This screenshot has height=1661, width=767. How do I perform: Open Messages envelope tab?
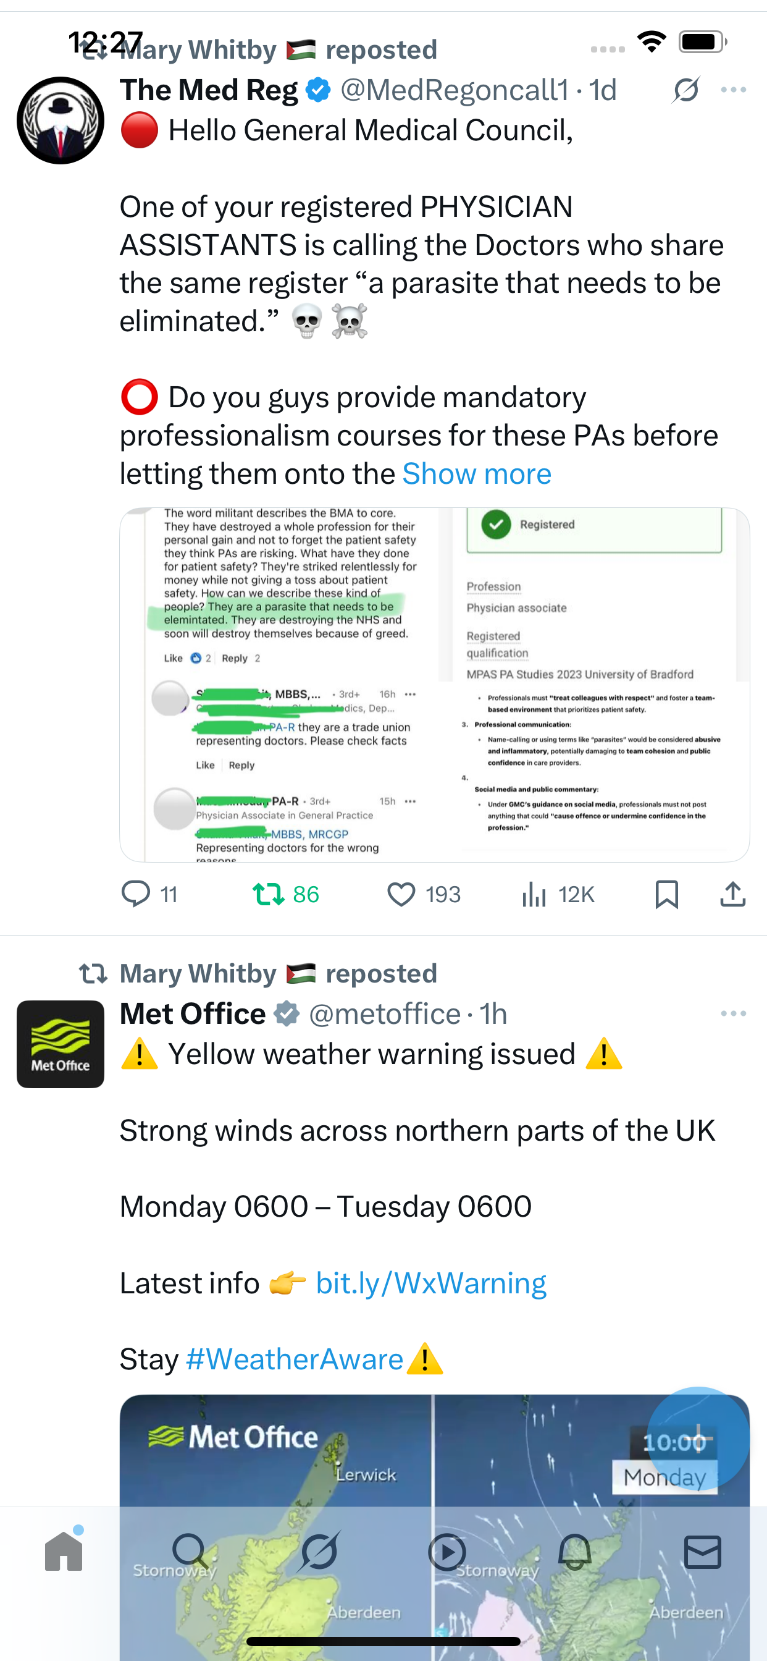tap(703, 1552)
